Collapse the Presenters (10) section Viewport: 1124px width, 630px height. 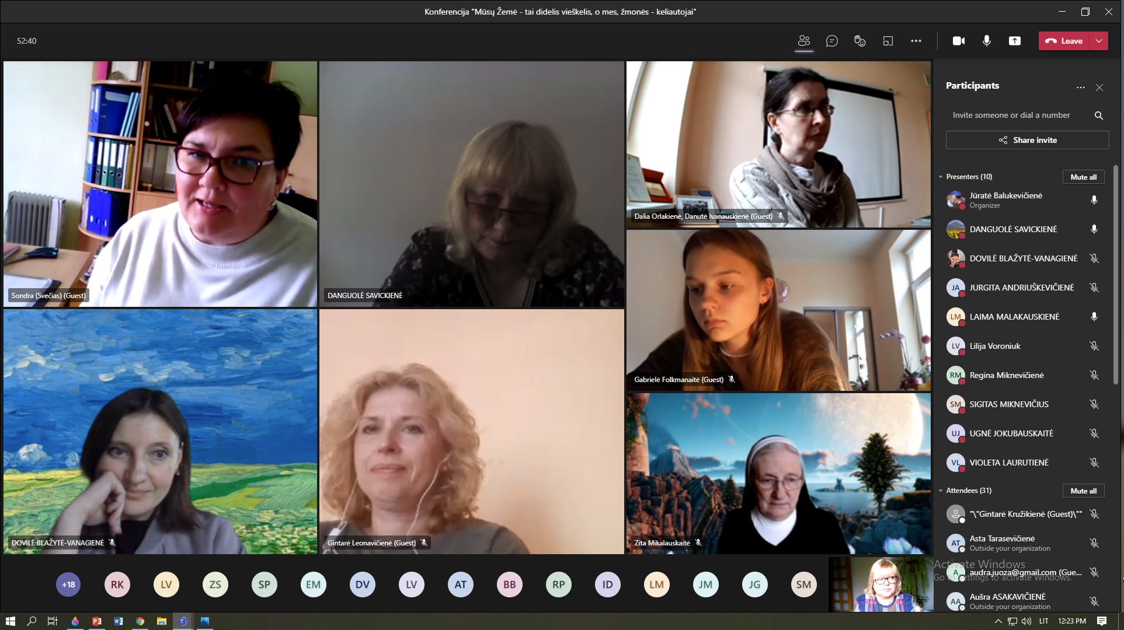[x=941, y=177]
